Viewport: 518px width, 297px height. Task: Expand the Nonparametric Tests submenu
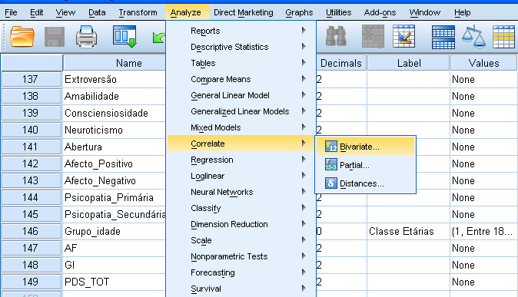(241, 256)
